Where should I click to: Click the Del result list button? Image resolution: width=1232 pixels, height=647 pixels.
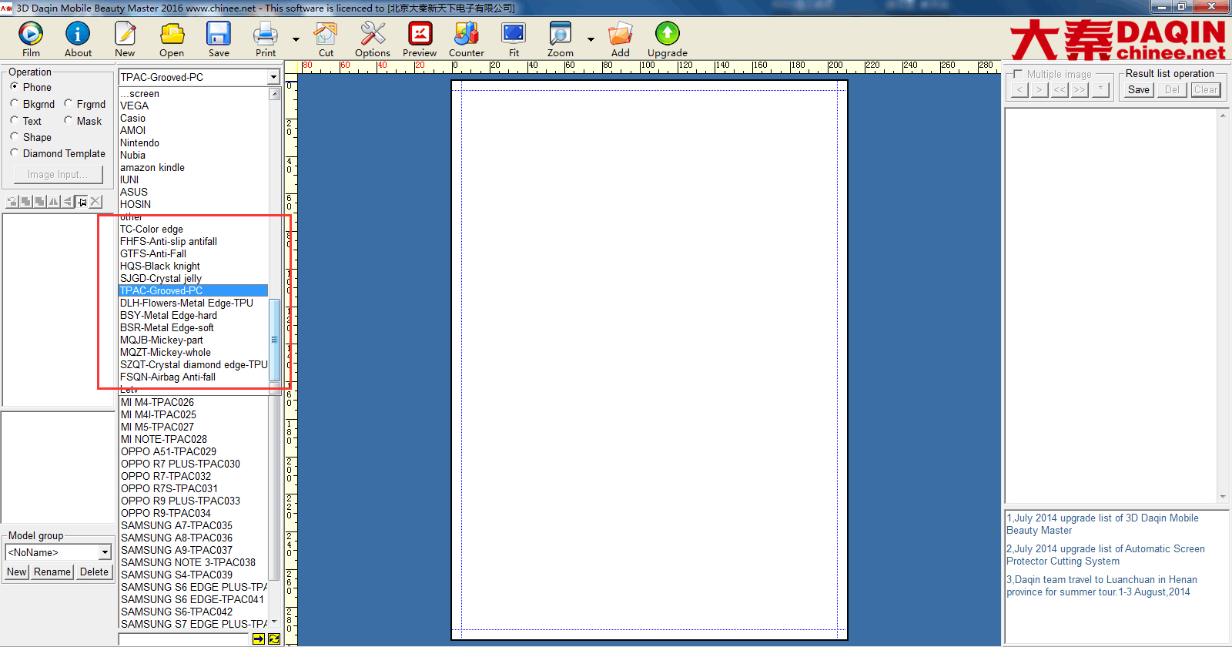pyautogui.click(x=1172, y=89)
